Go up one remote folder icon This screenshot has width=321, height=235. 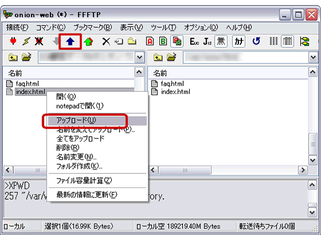(x=158, y=57)
